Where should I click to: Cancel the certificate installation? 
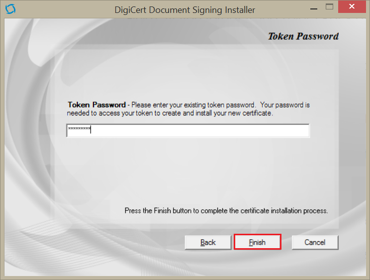[x=315, y=242]
